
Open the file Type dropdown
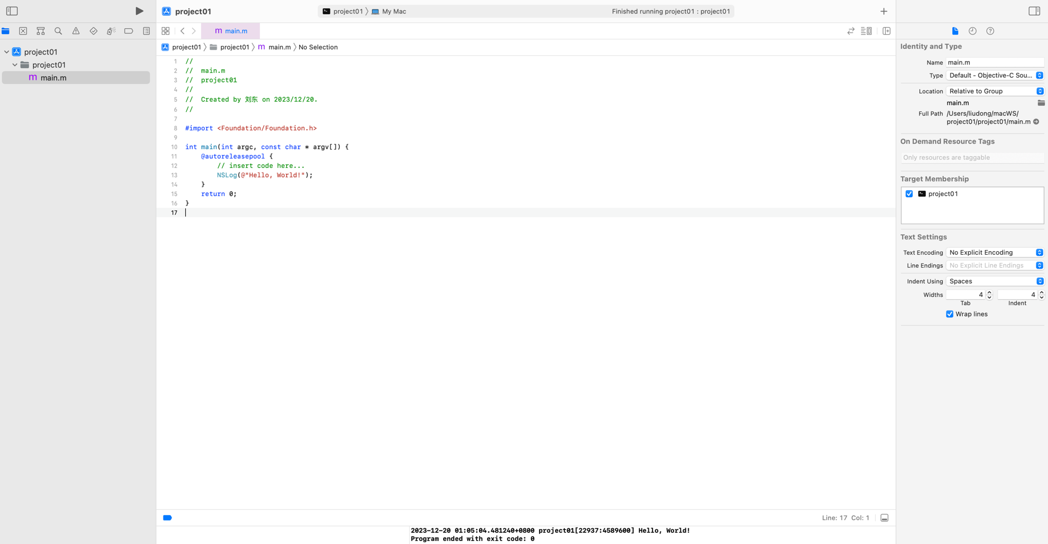click(x=995, y=75)
